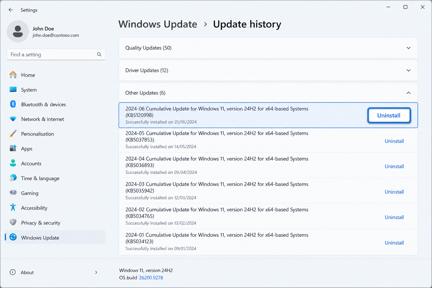Click the search magnifier icon
The image size is (432, 288).
pyautogui.click(x=99, y=55)
